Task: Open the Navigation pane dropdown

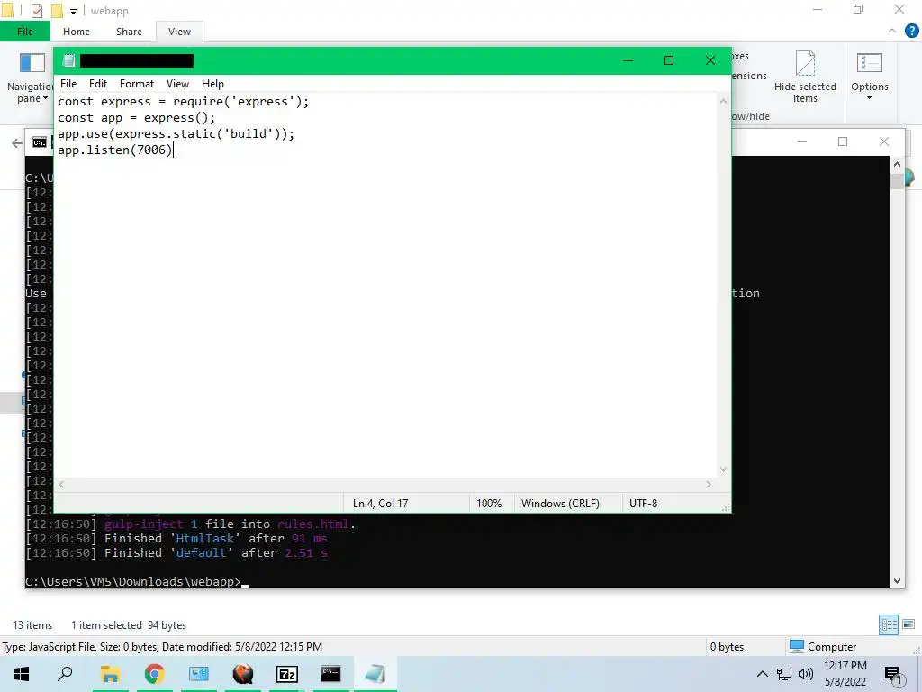Action: pyautogui.click(x=32, y=79)
